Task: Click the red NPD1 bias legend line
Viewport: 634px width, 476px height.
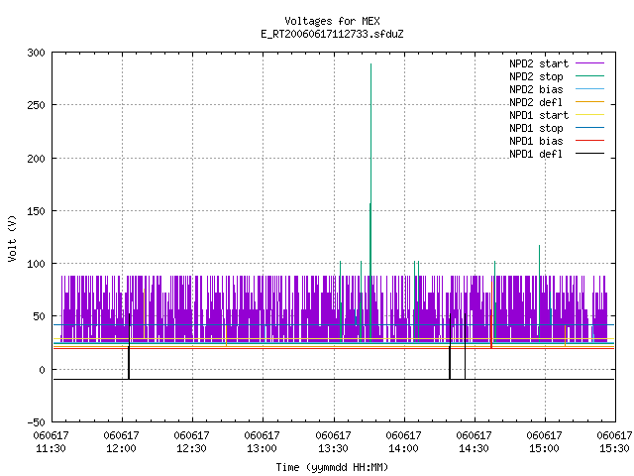Action: pos(590,141)
